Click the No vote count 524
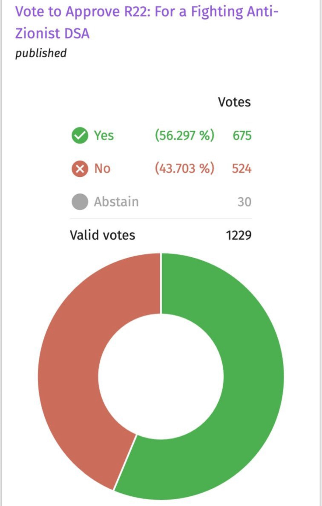The image size is (322, 506). pyautogui.click(x=241, y=168)
